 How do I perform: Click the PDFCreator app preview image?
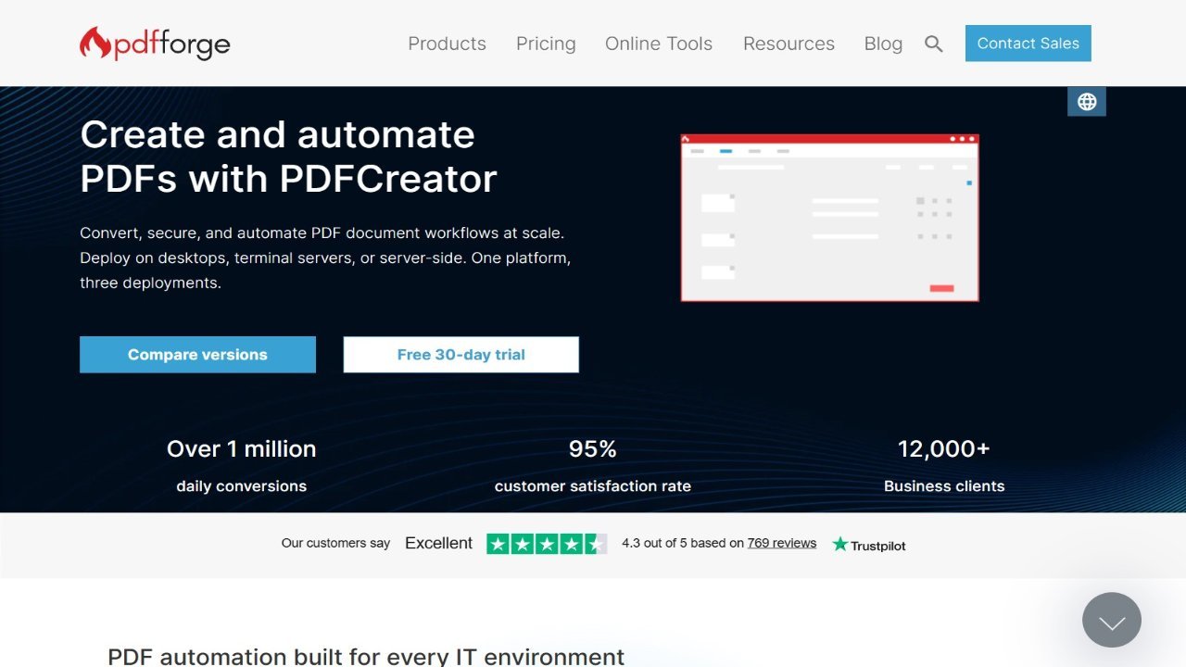[829, 218]
